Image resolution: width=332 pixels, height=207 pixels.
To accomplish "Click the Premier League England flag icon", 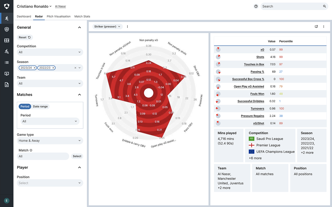I will 251,145.
